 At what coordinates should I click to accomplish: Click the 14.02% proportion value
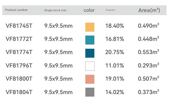[115, 92]
